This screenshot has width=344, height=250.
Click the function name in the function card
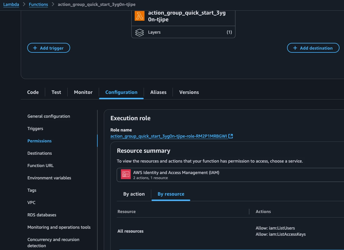[x=187, y=16]
